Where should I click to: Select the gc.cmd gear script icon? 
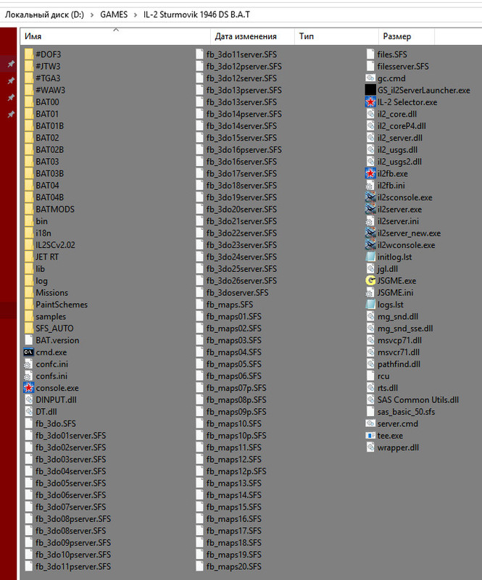tap(370, 78)
